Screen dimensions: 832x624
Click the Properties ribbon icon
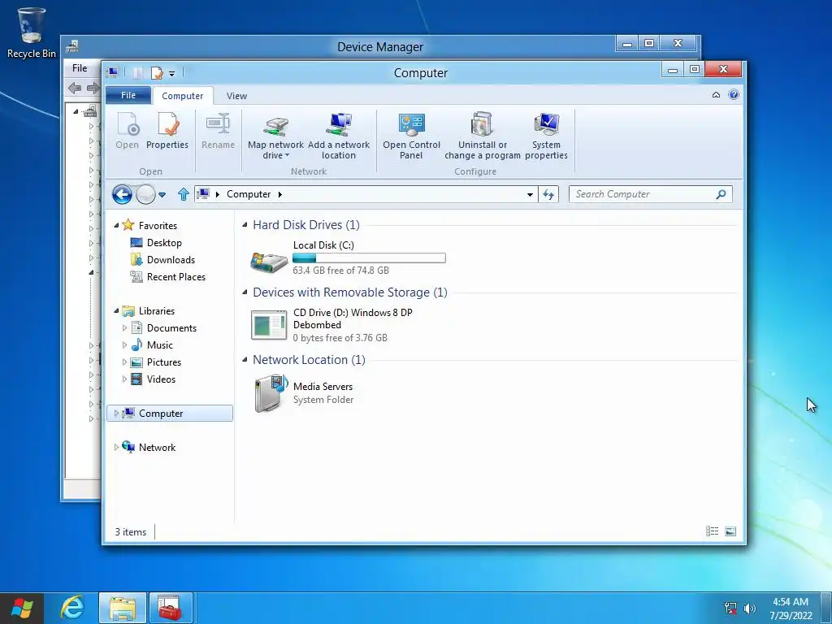(167, 131)
